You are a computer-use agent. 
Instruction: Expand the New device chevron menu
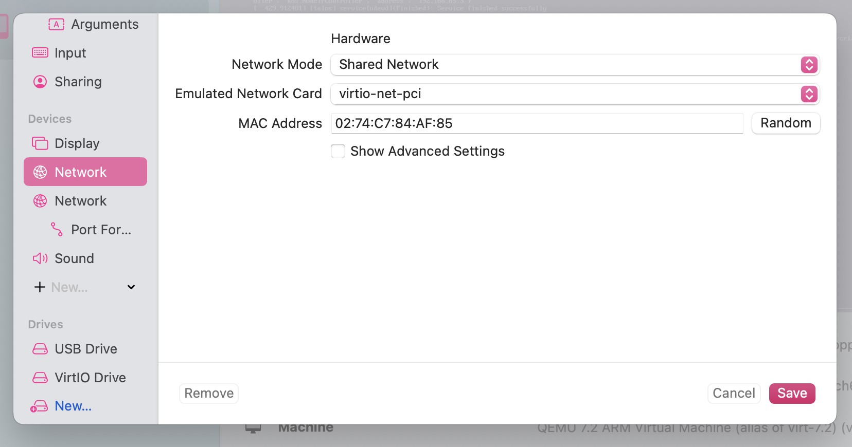pos(131,287)
